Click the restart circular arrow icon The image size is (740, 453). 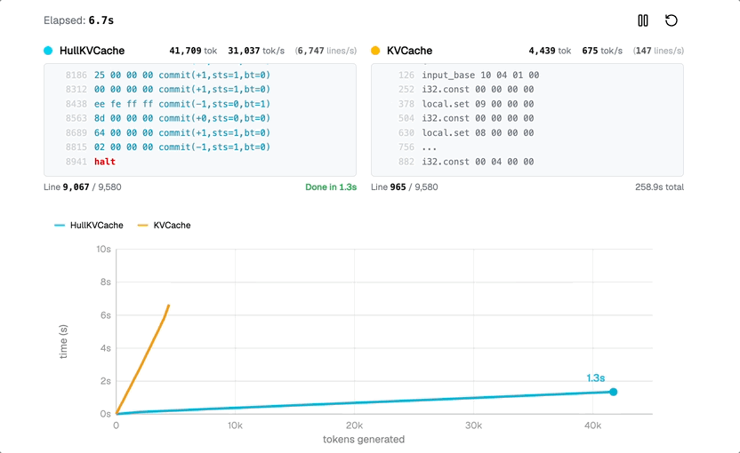pyautogui.click(x=672, y=20)
